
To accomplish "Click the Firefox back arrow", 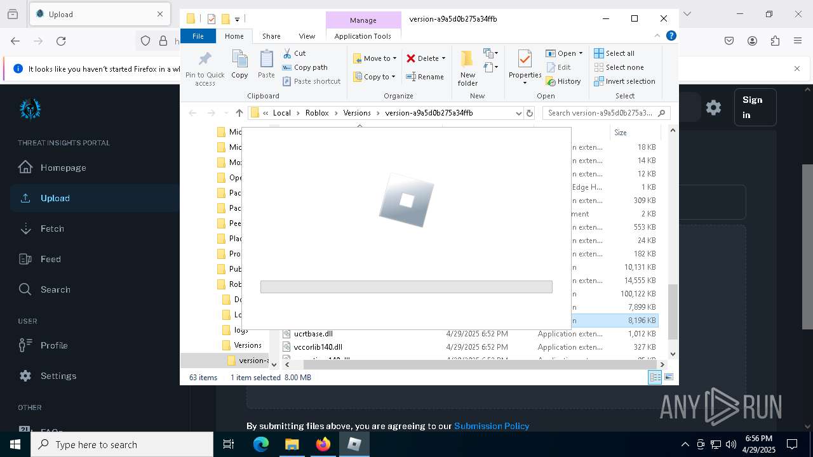I will (15, 41).
